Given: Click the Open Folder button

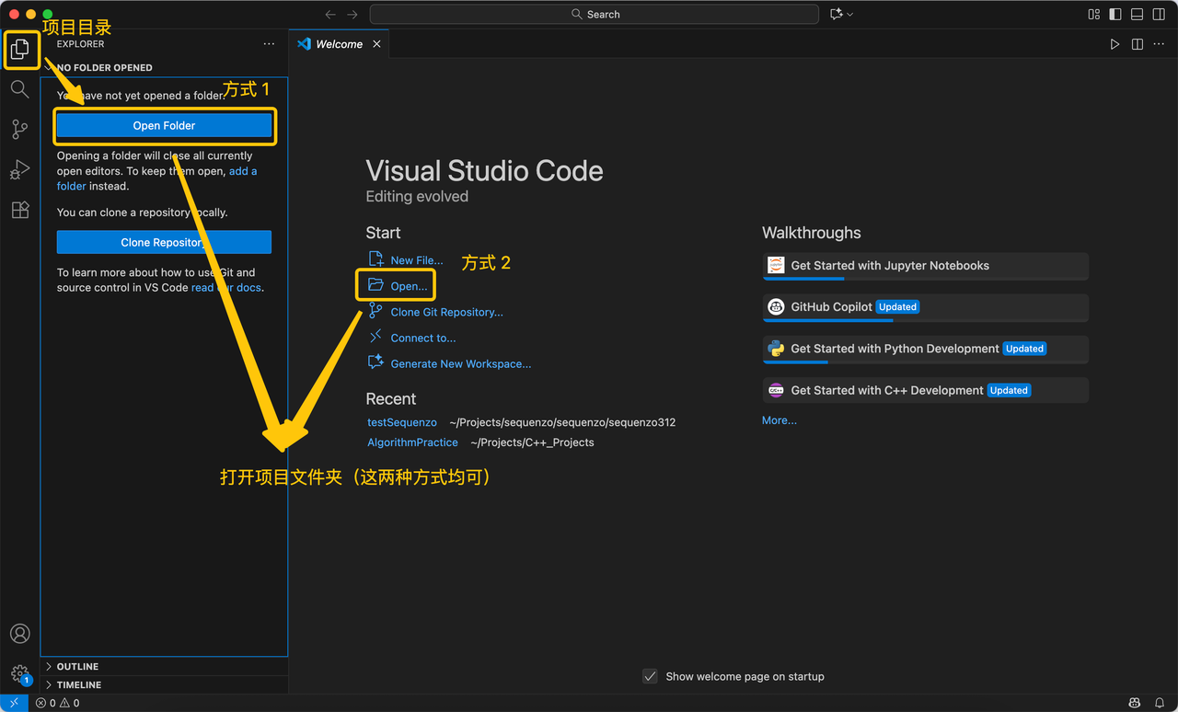Looking at the screenshot, I should point(164,126).
